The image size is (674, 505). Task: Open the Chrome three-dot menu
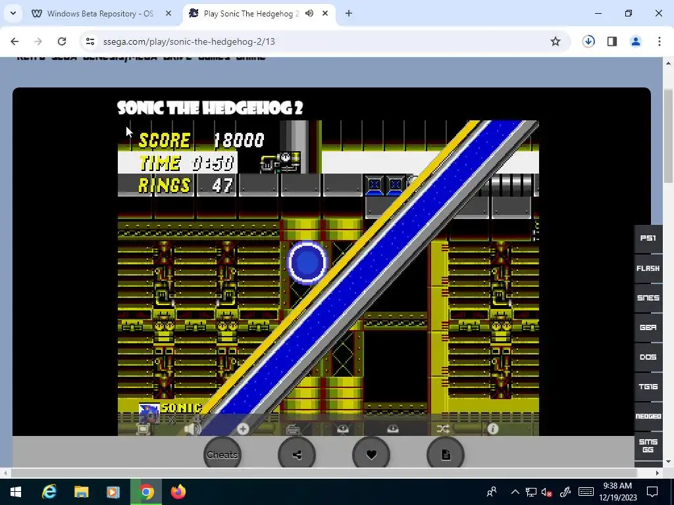click(x=660, y=41)
